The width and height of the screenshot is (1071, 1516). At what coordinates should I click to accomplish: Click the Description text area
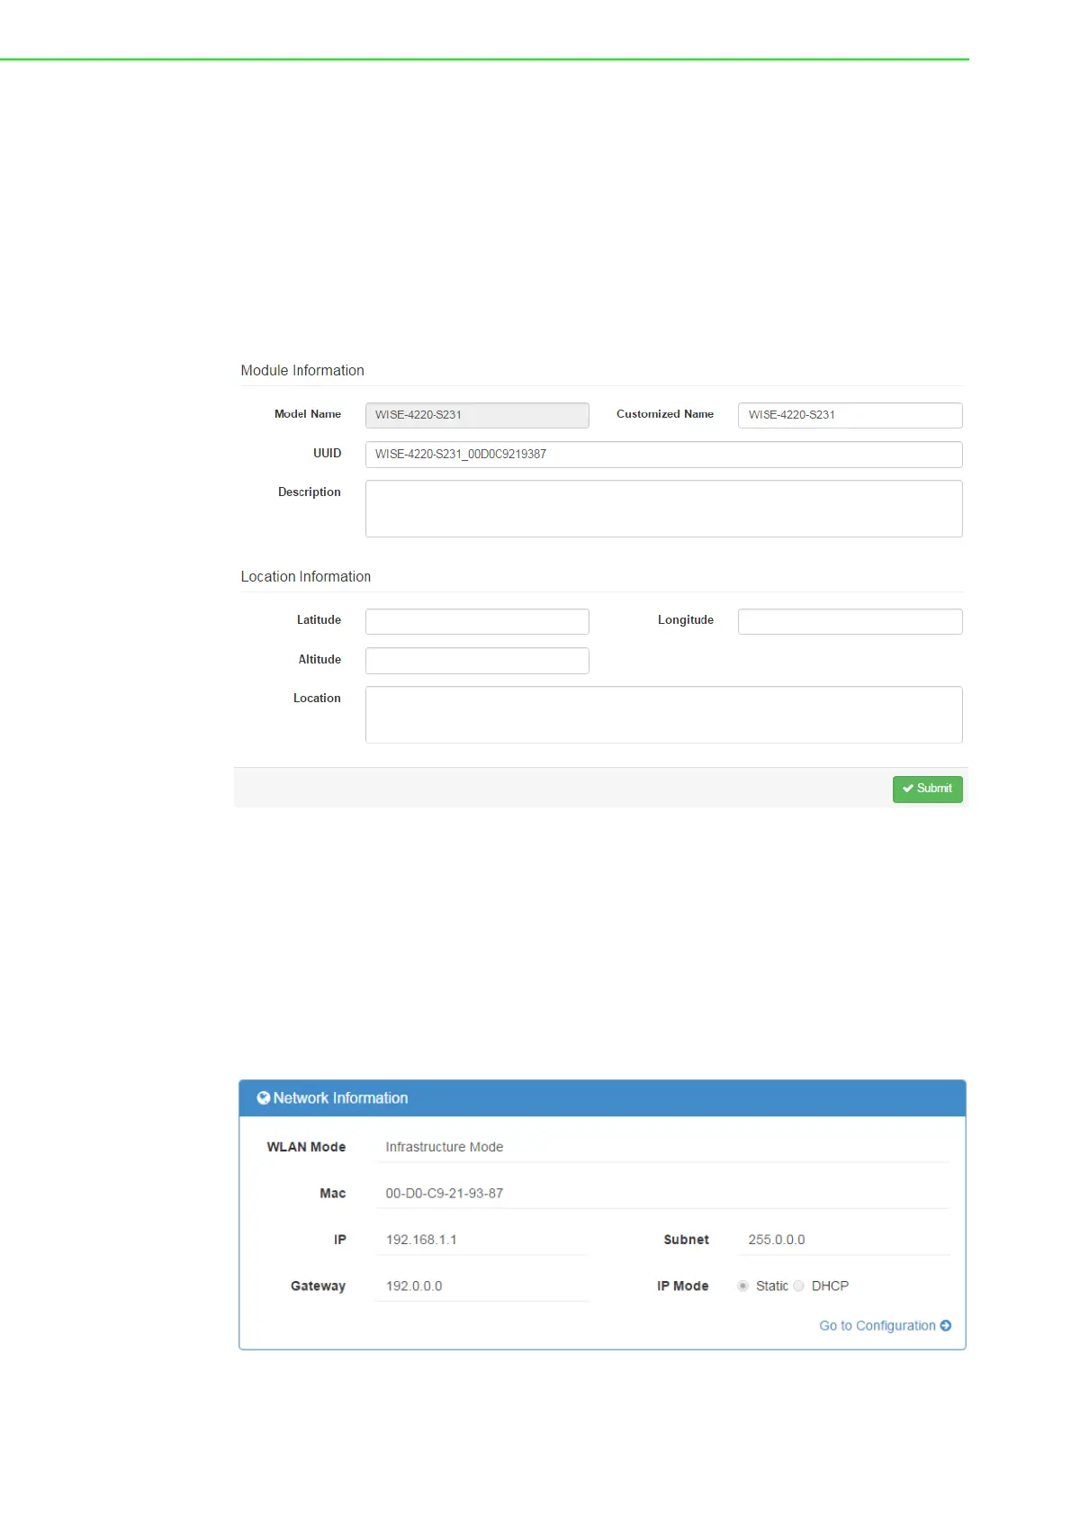(663, 509)
